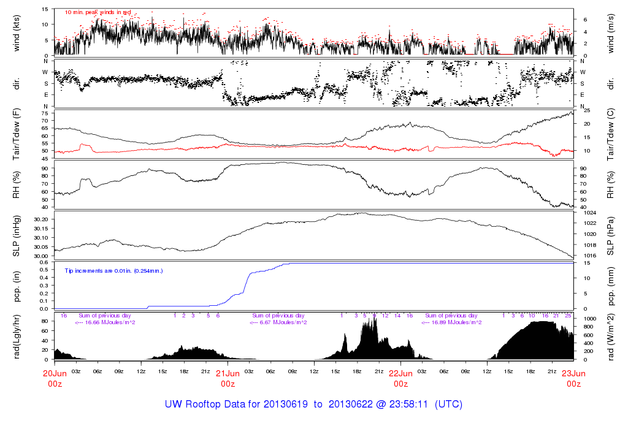Click the 'SLP (inHg)' axis label
Image resolution: width=628 pixels, height=429 pixels.
(17, 236)
